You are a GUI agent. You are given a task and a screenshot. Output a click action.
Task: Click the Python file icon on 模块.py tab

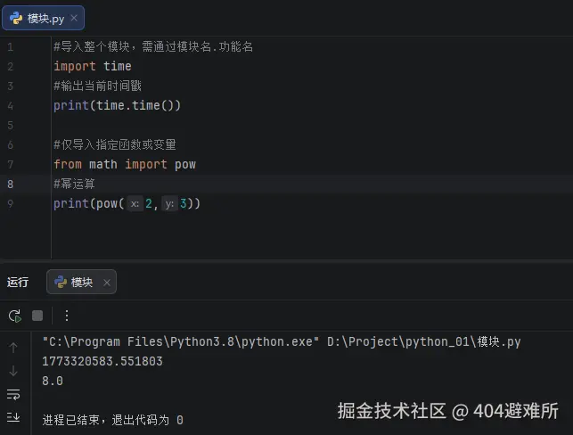(x=16, y=18)
